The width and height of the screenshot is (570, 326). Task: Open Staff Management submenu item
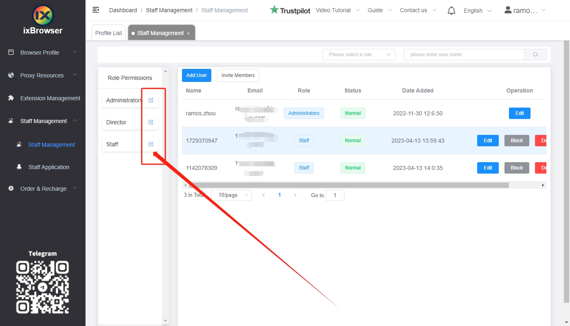pos(52,145)
